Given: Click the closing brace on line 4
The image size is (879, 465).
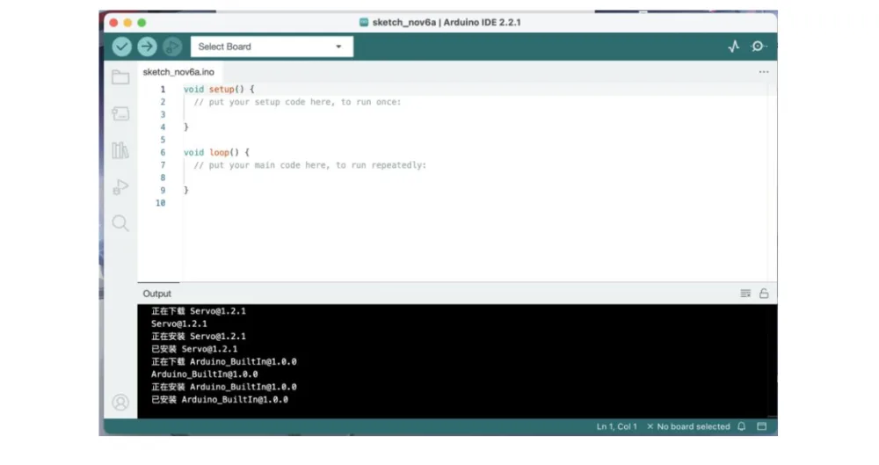Looking at the screenshot, I should coord(186,127).
